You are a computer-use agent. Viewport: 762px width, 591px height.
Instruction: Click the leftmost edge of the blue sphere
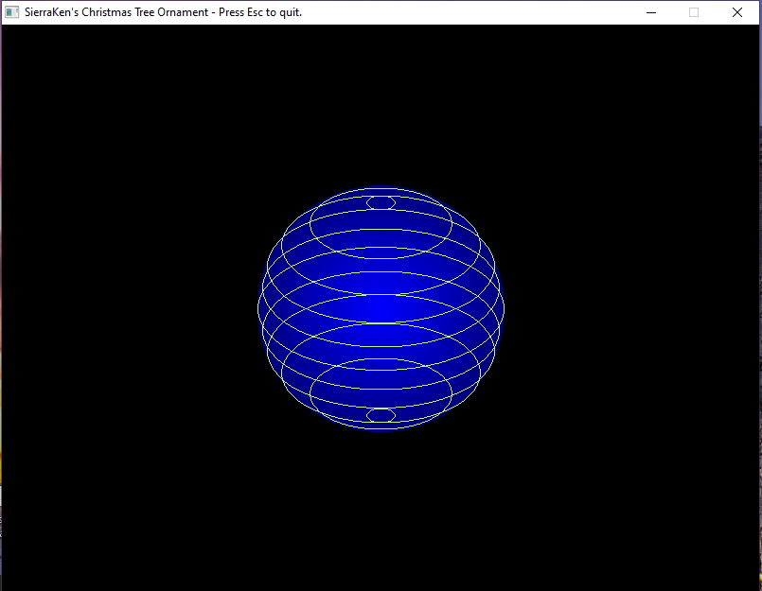[x=260, y=308]
